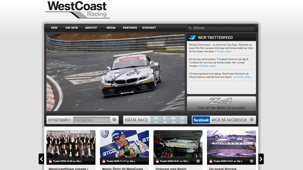Click the Twitter bird icon
This screenshot has height=170, width=303.
point(192,37)
